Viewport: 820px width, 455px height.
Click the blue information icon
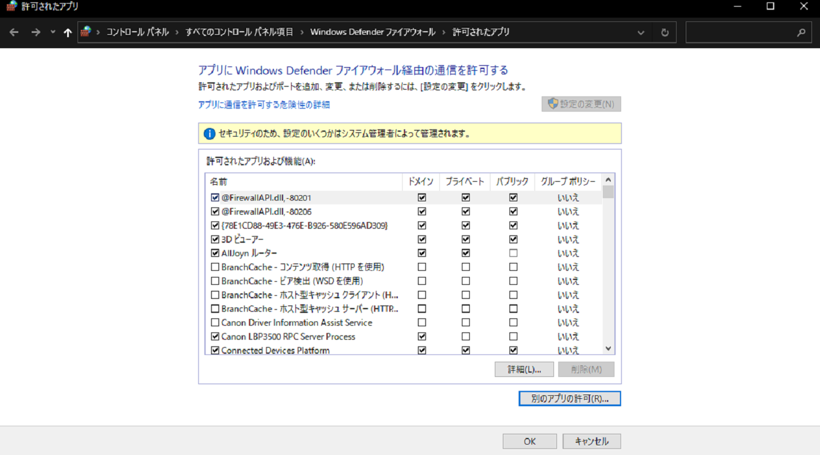209,134
